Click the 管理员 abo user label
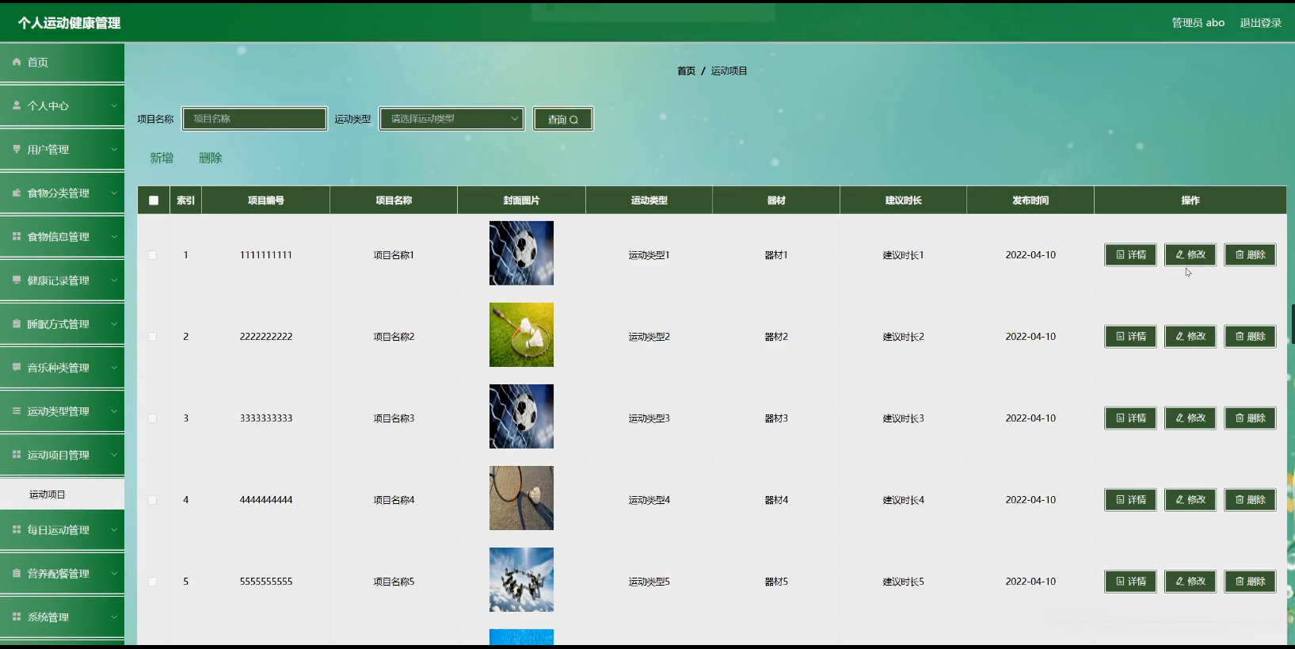This screenshot has height=649, width=1295. click(1198, 23)
